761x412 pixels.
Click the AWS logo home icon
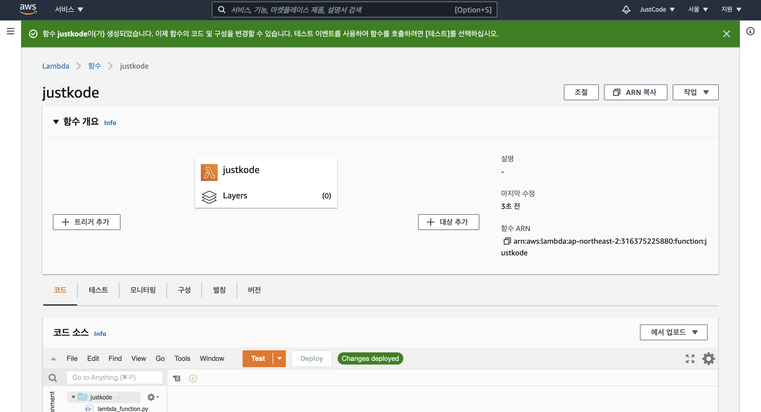click(28, 9)
